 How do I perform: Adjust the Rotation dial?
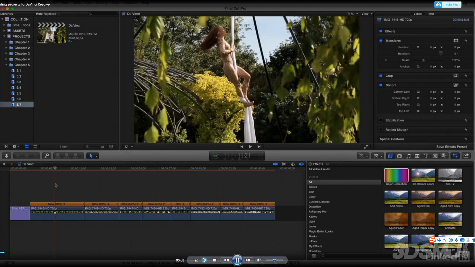pyautogui.click(x=441, y=53)
